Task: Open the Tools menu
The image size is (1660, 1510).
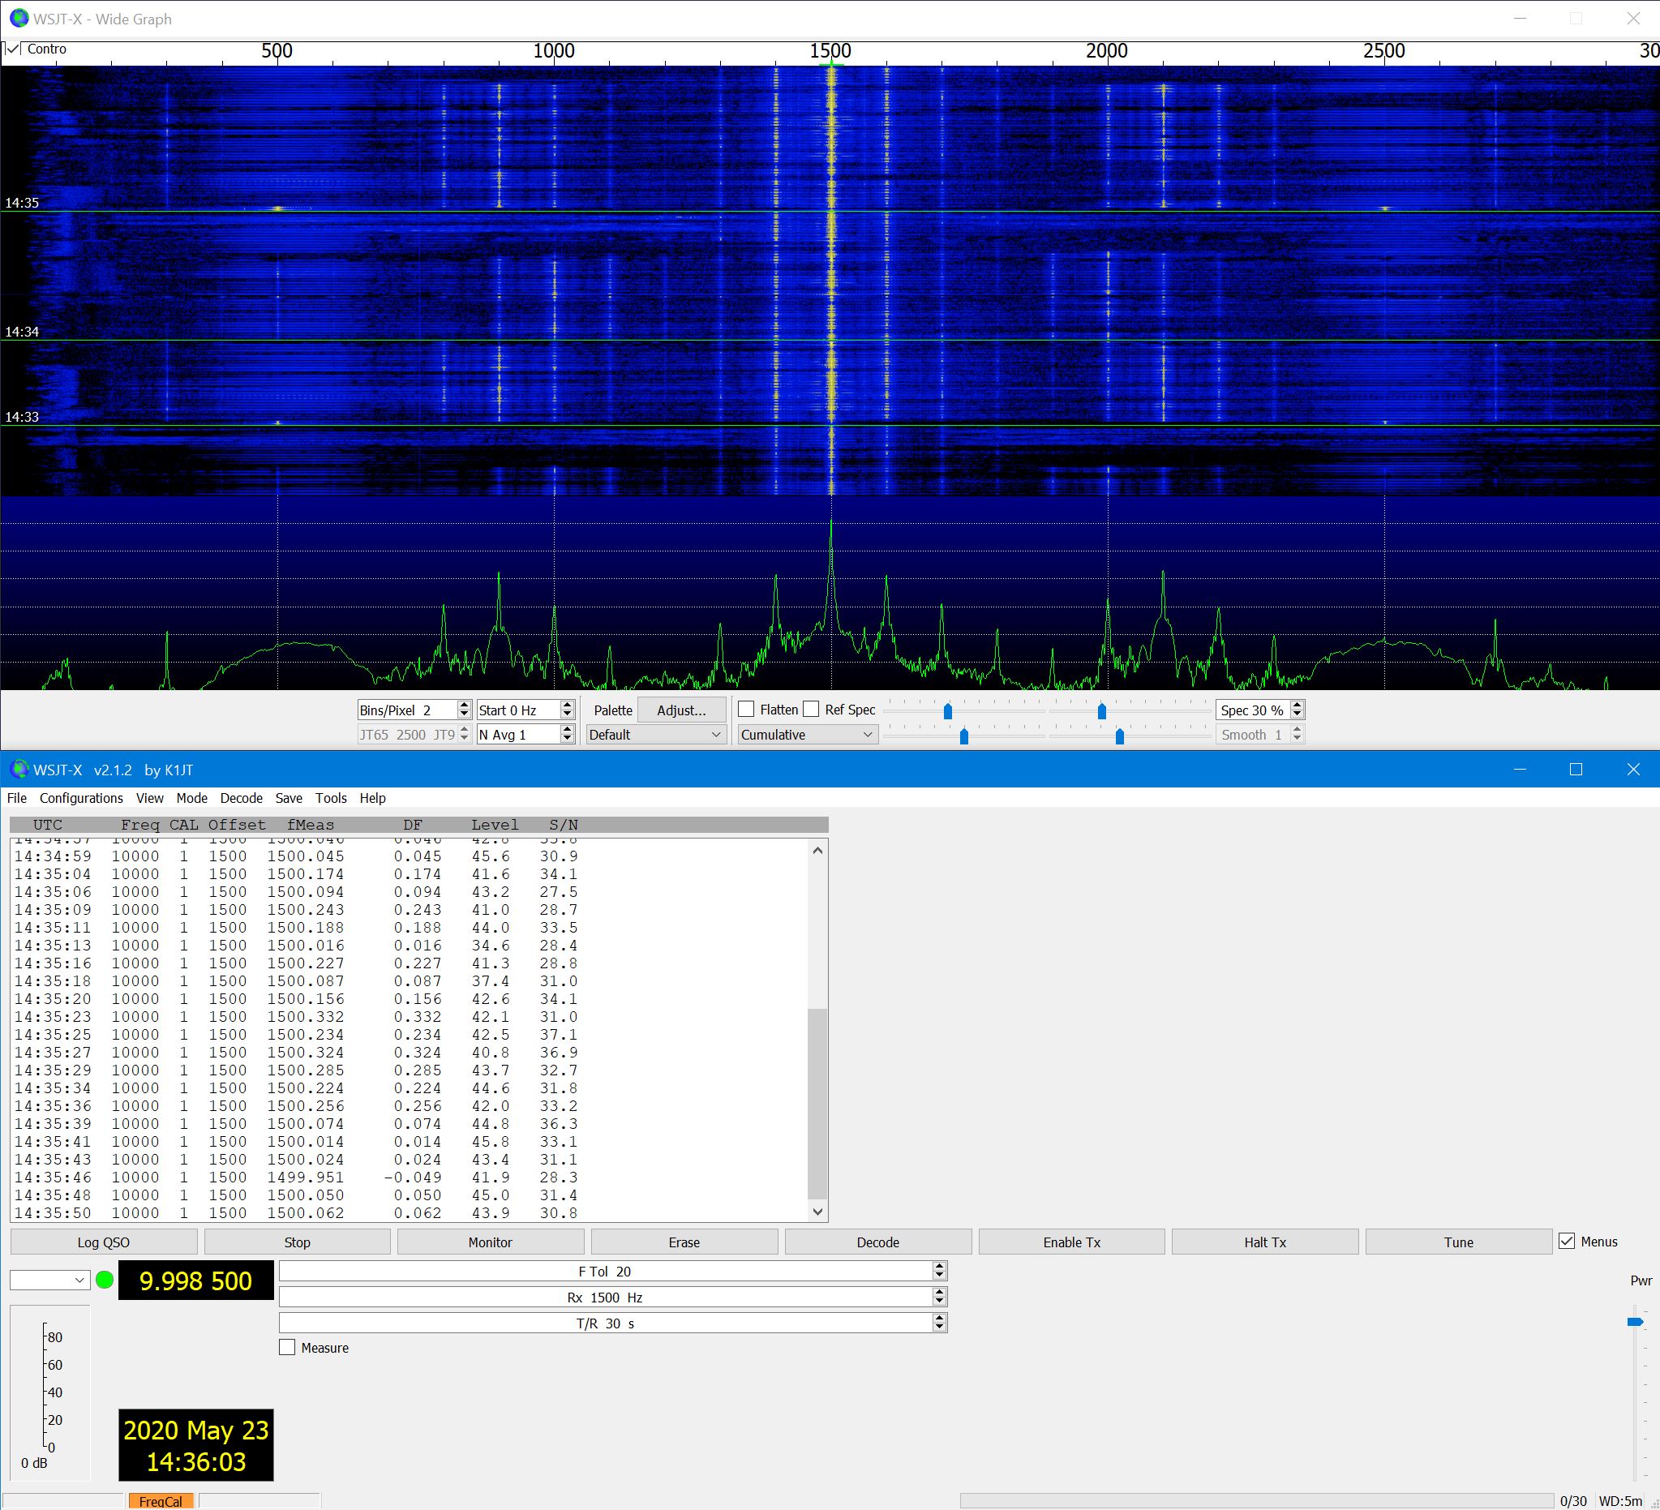Action: pos(331,798)
